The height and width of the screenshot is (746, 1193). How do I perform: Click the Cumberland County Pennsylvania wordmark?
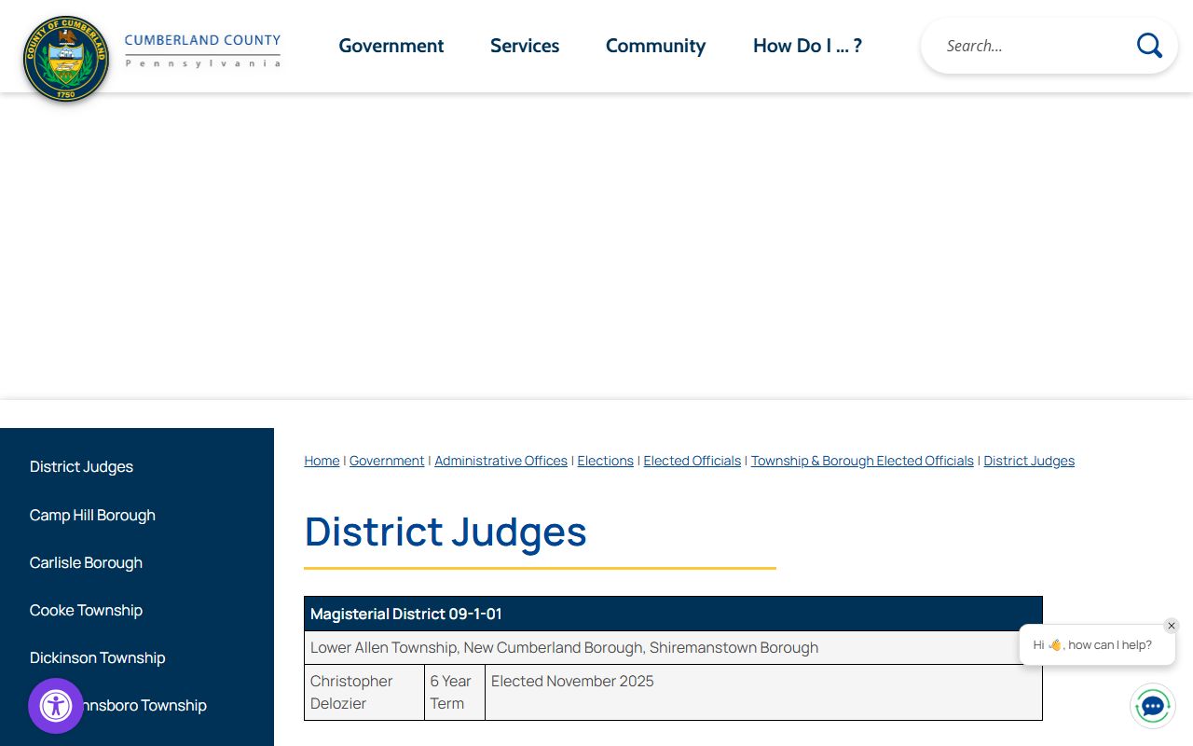[x=202, y=50]
